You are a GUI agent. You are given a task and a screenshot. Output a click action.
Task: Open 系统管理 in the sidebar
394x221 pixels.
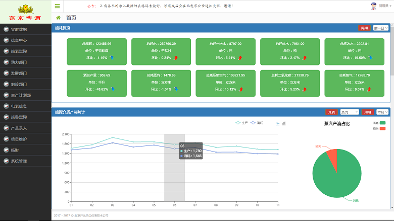point(26,161)
